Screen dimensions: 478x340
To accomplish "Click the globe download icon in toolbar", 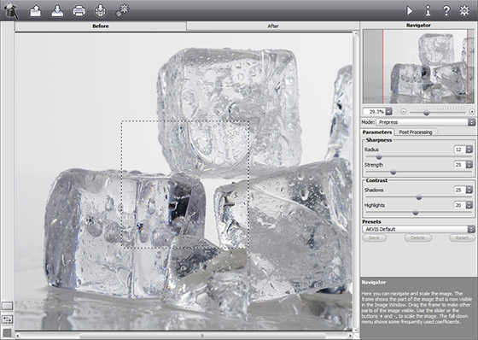I will coord(101,11).
